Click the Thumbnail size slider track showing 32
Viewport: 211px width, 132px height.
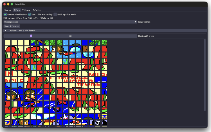pos(70,36)
